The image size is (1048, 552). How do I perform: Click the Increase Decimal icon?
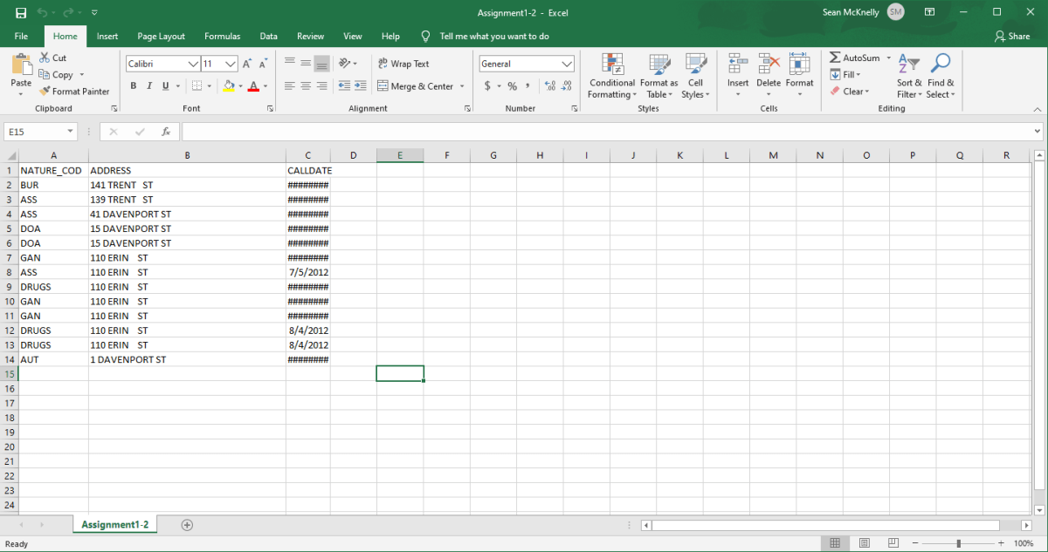(x=550, y=85)
